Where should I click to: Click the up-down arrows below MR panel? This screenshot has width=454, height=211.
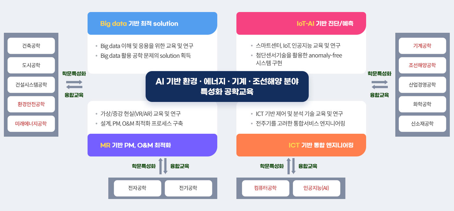[x=163, y=166]
